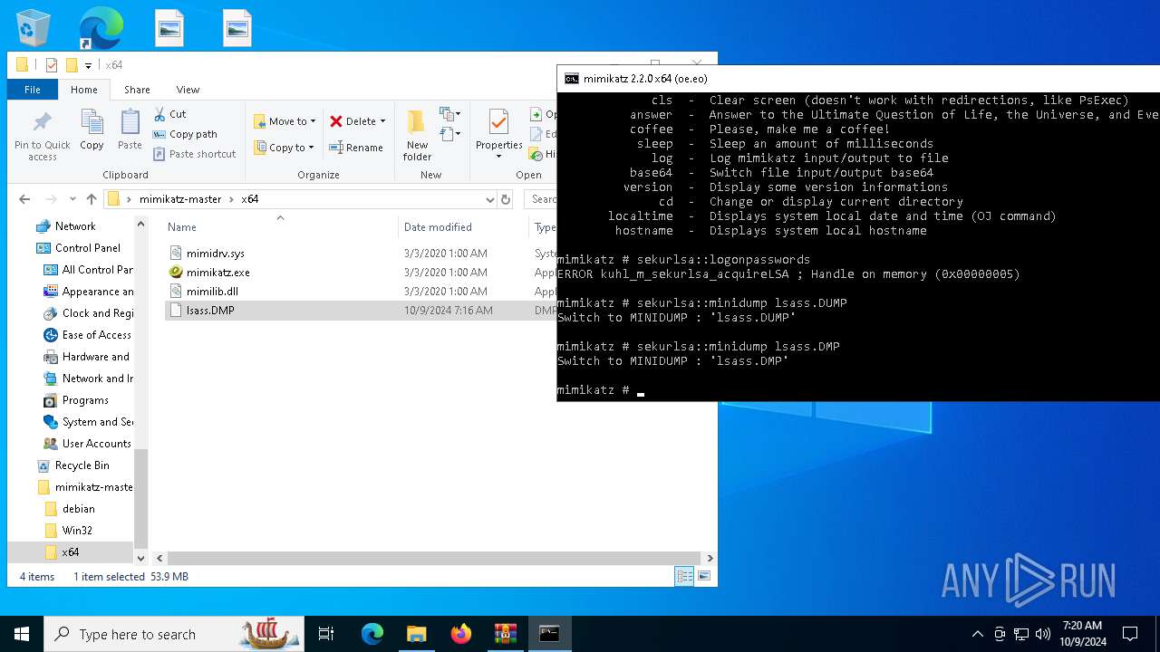The image size is (1160, 652).
Task: Select Programs in navigation pane
Action: pyautogui.click(x=85, y=400)
